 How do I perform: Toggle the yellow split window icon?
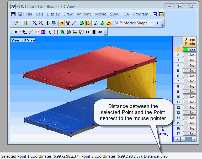tap(161, 14)
